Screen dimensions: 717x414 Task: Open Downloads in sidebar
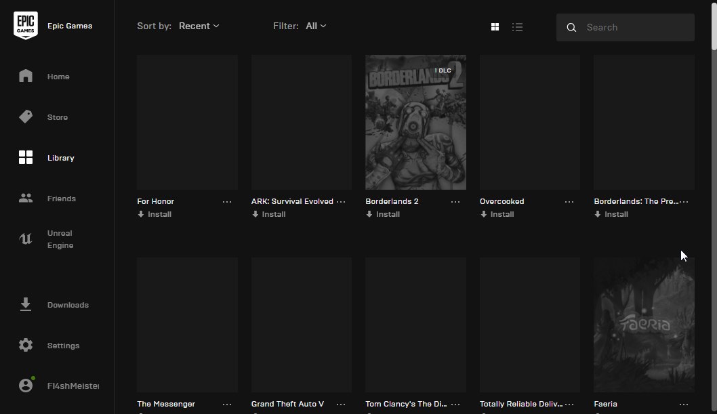(68, 305)
